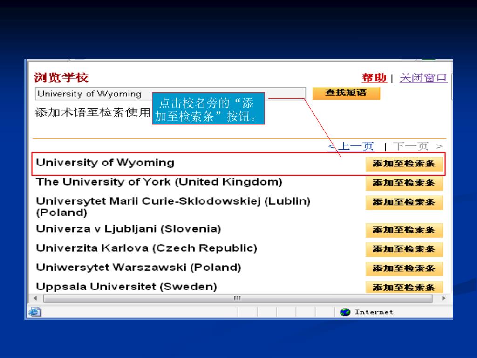Add University of Wyoming to search bar
Screen dimensions: 477x358
(x=404, y=164)
